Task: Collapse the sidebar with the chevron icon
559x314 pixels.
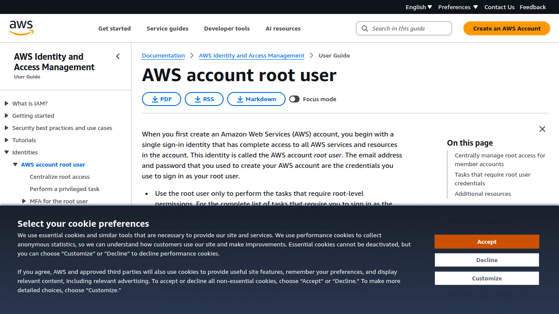Action: tap(118, 56)
